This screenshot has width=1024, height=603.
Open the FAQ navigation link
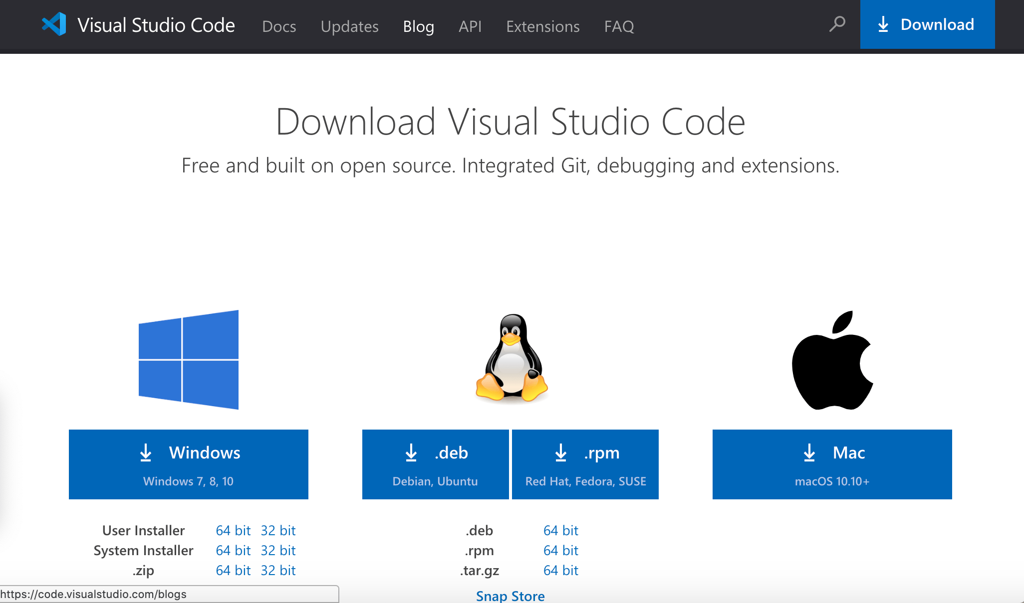tap(619, 26)
